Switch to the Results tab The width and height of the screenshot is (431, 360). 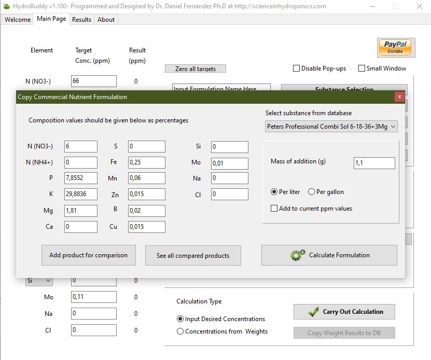(x=81, y=20)
